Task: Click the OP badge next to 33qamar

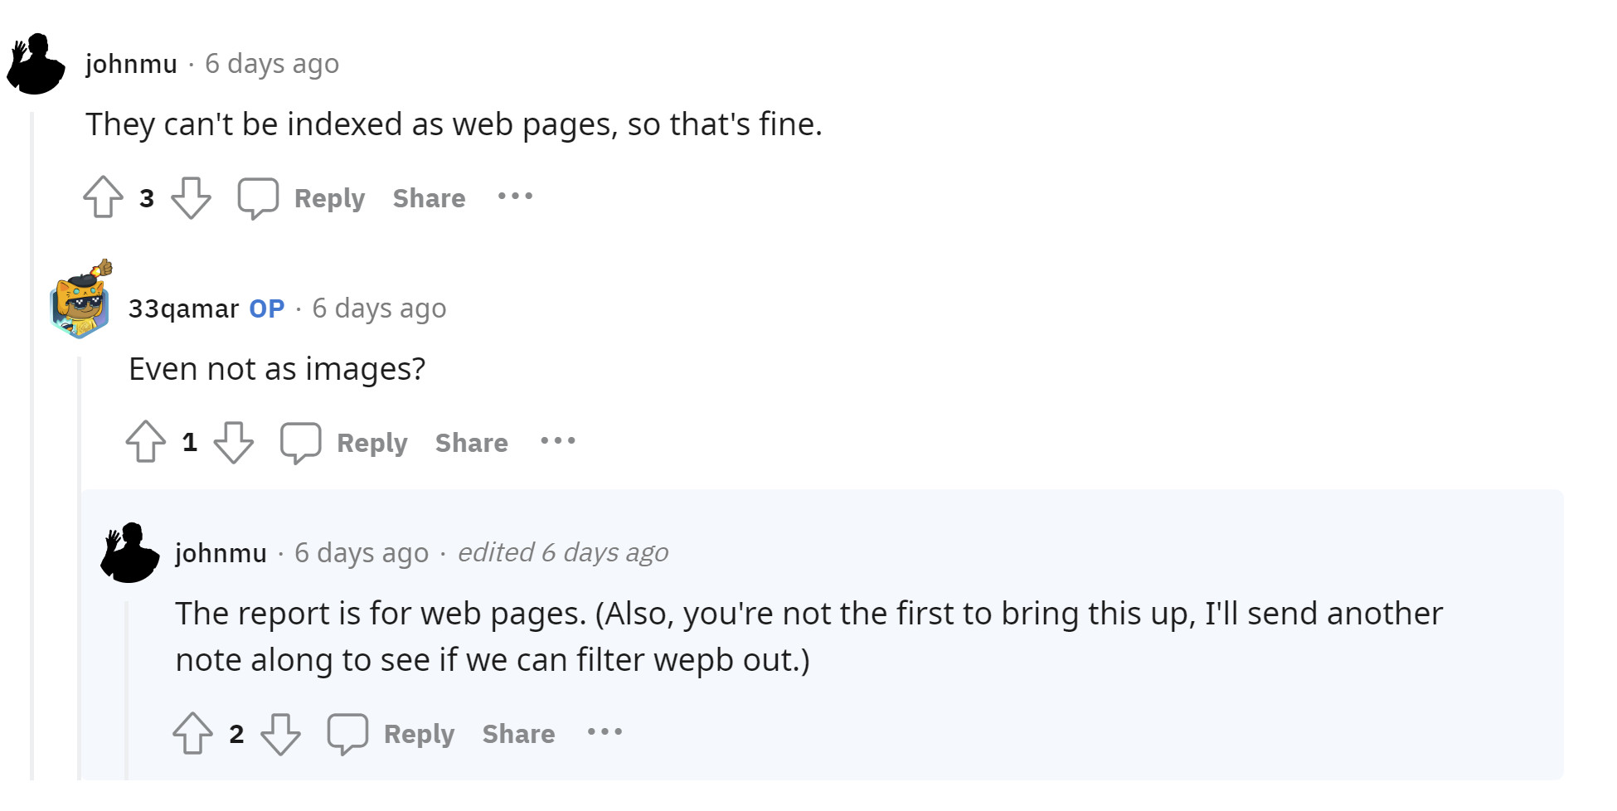Action: tap(265, 308)
